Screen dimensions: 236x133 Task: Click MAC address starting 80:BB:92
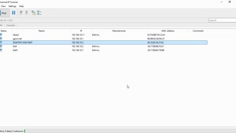coord(156,38)
